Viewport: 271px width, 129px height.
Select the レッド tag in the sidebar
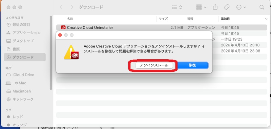(24, 117)
